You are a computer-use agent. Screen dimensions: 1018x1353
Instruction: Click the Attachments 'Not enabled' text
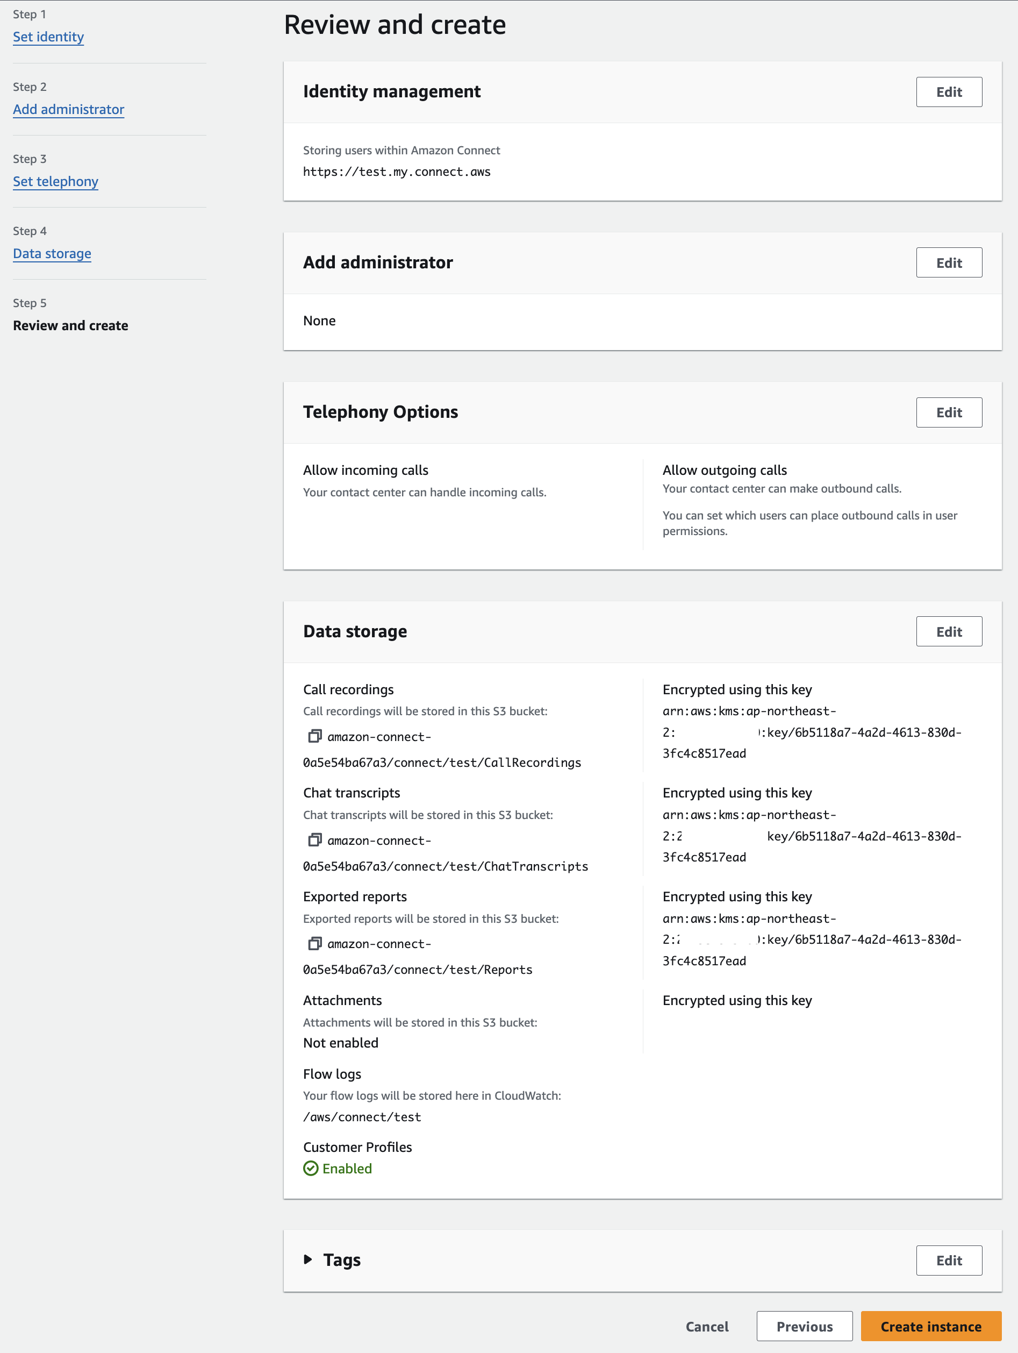(x=341, y=1043)
